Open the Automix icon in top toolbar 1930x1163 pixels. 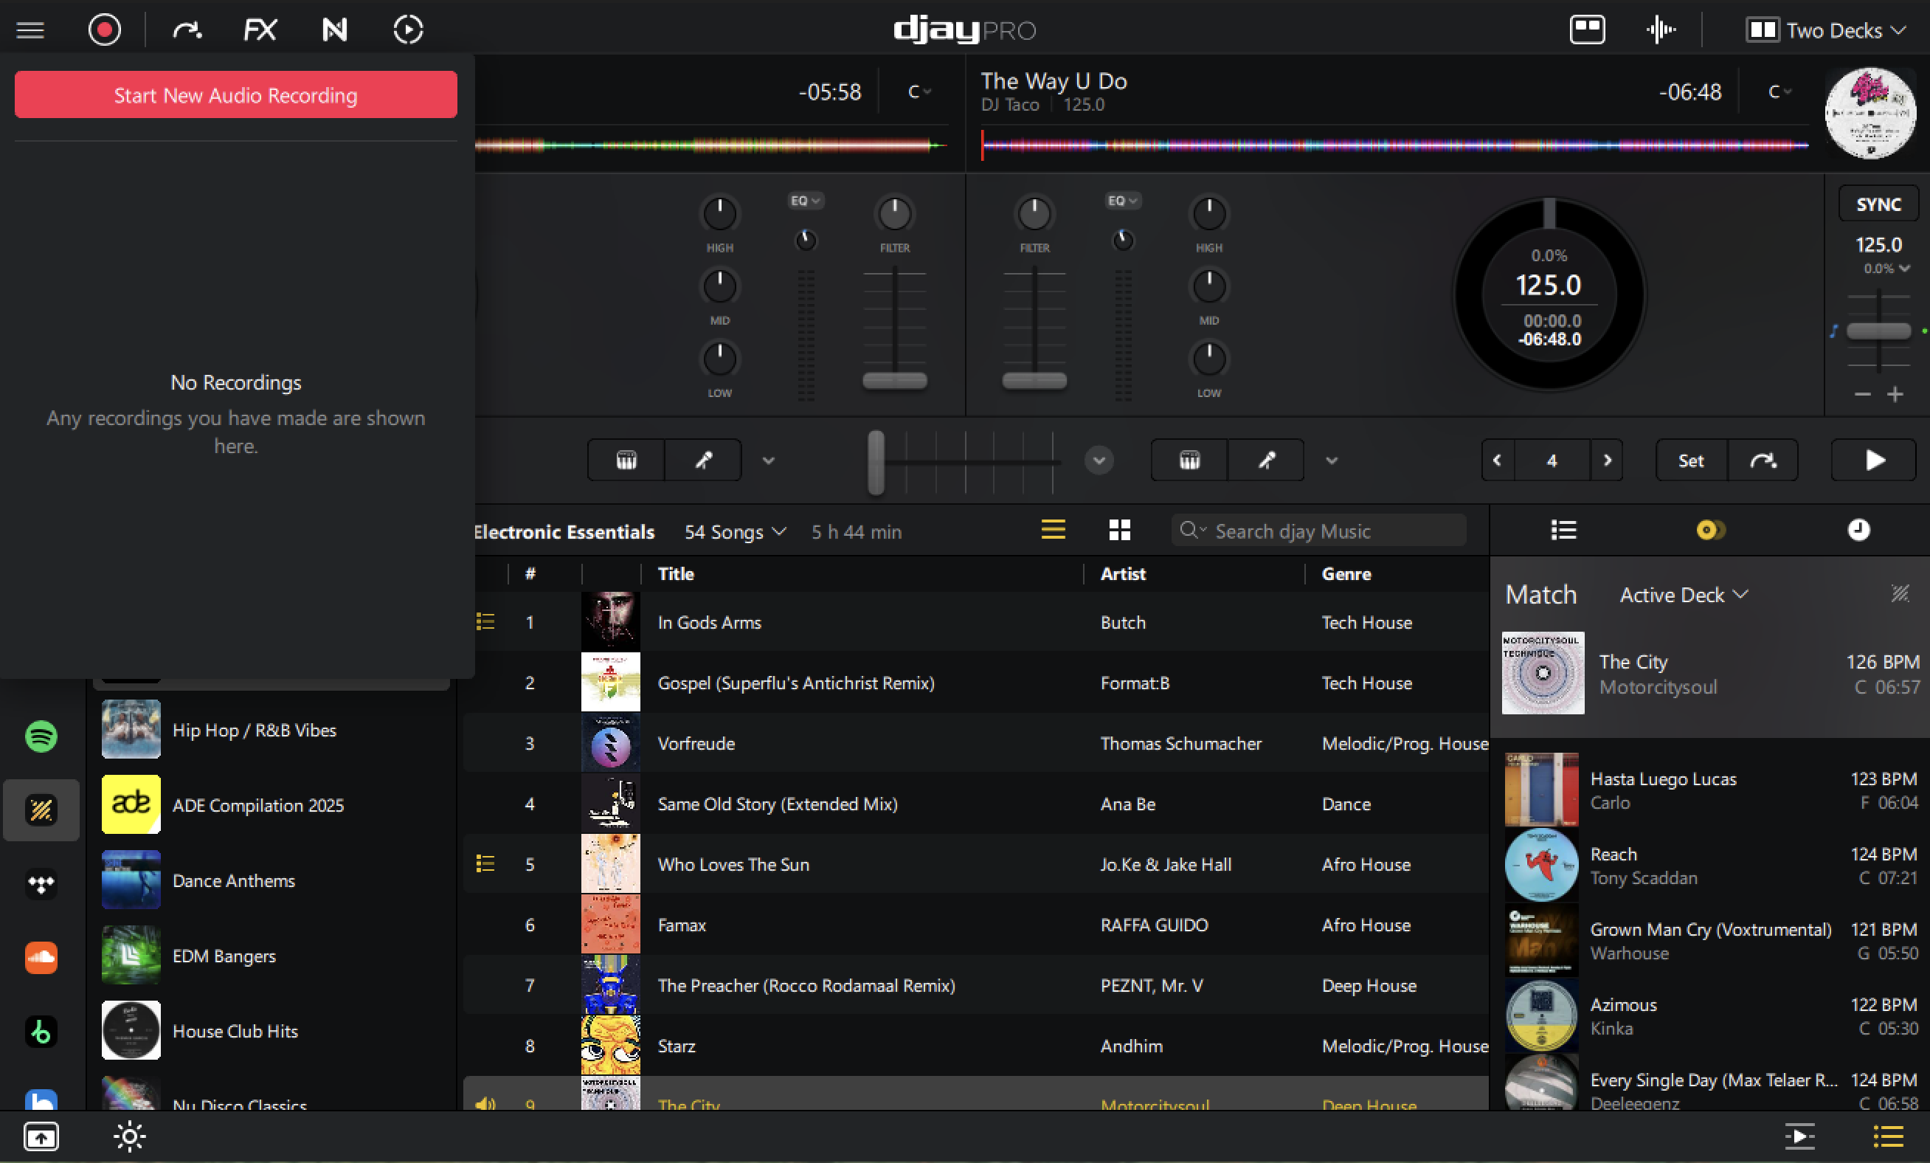408,30
